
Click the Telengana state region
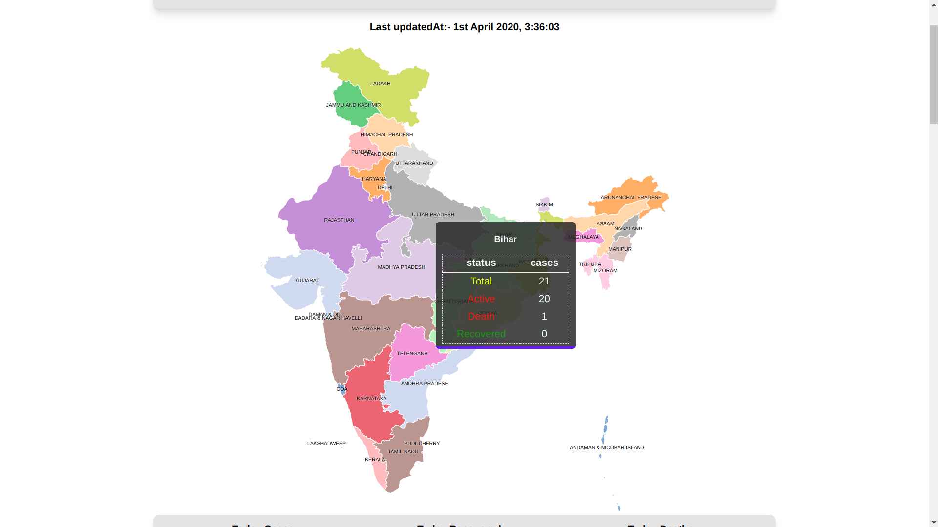[413, 354]
